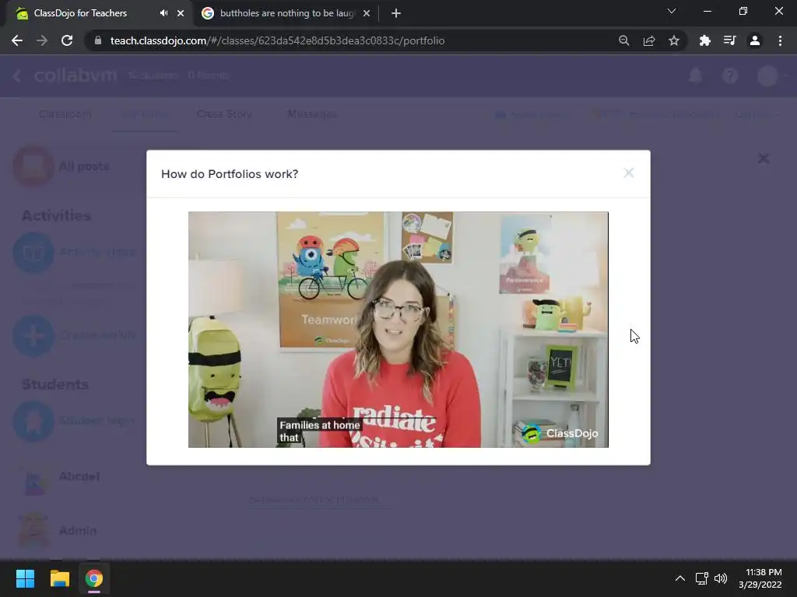The width and height of the screenshot is (797, 597).
Task: Open network status tray icon
Action: 701,578
